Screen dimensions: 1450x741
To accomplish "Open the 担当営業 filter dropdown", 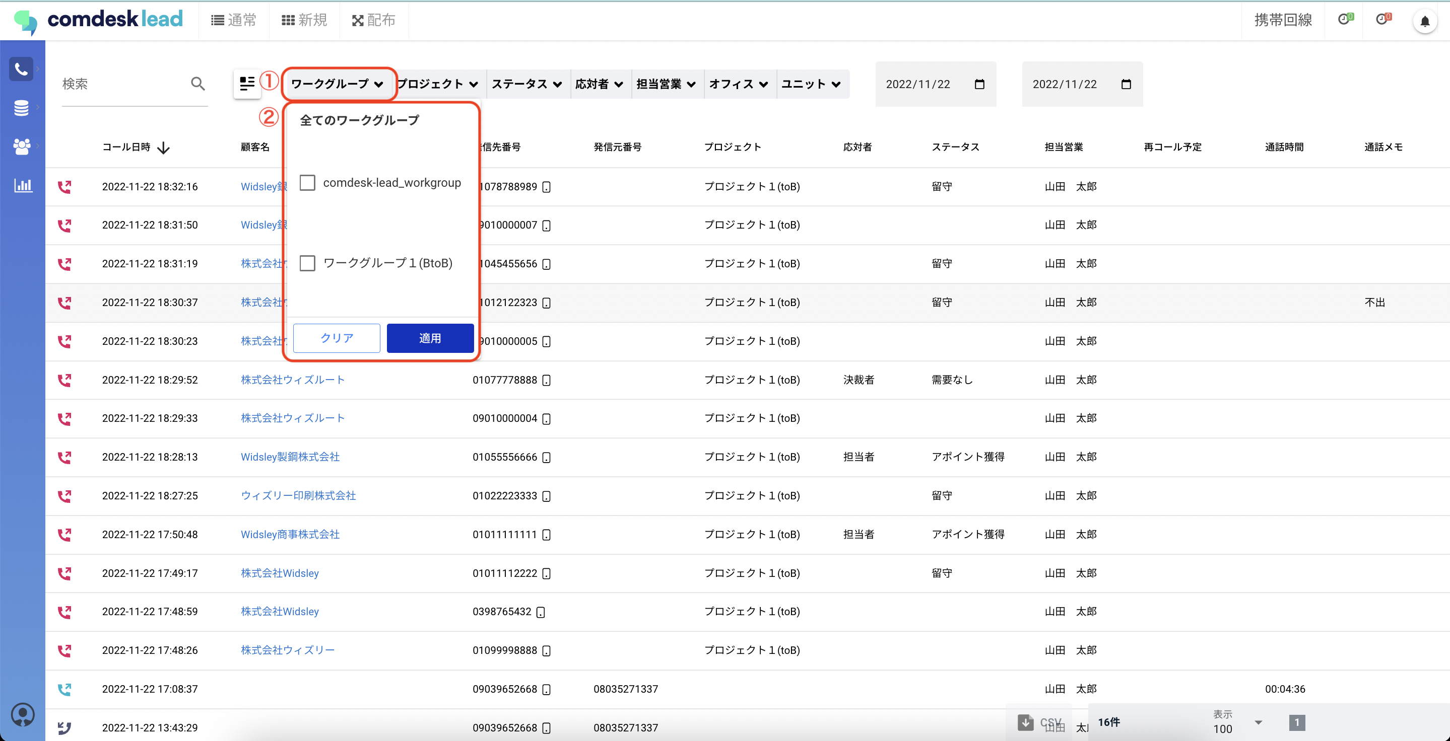I will [x=666, y=84].
